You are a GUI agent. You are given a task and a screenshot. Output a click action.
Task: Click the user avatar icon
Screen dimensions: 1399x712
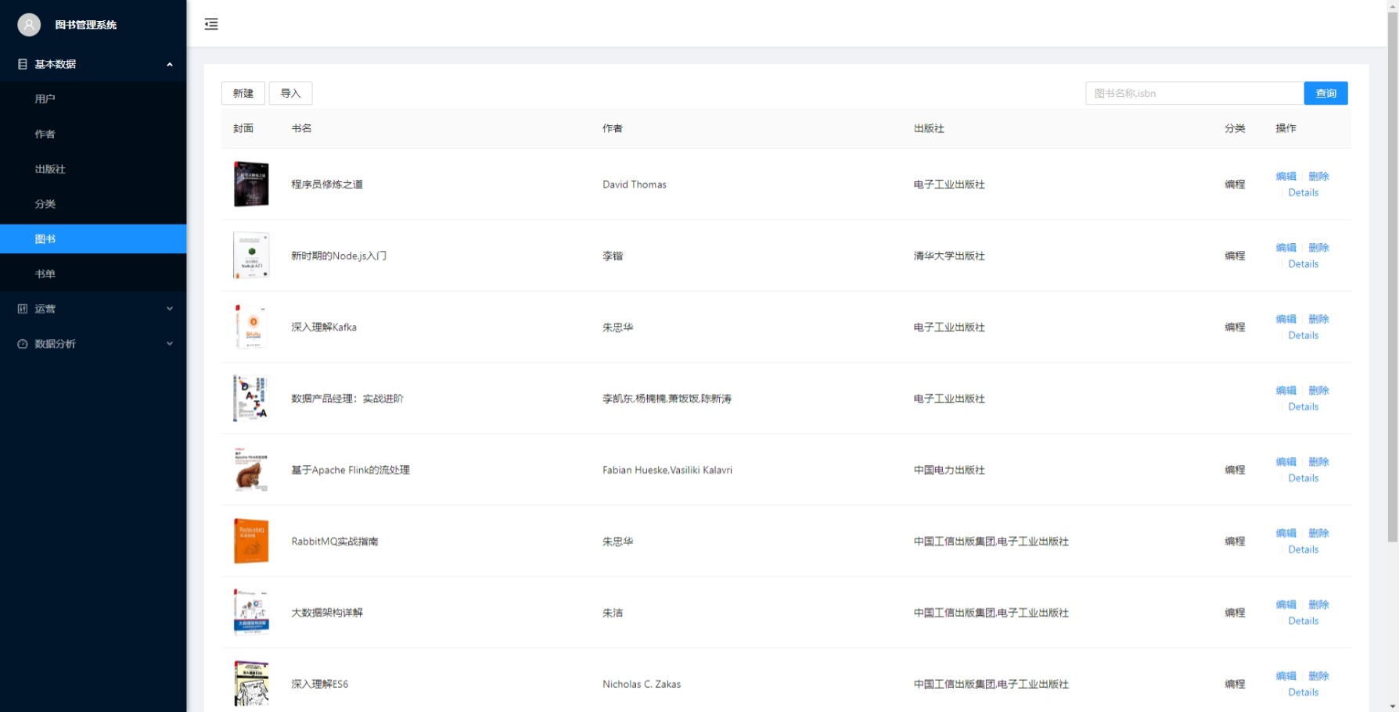pos(29,25)
